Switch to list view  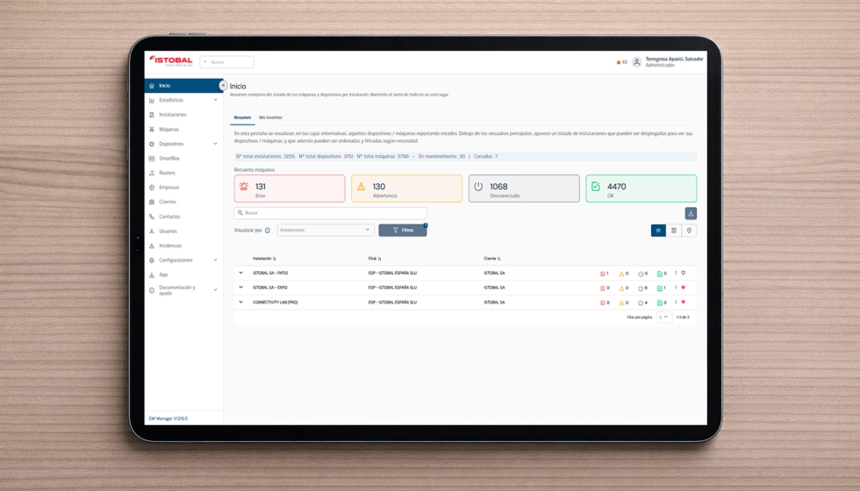pos(658,231)
